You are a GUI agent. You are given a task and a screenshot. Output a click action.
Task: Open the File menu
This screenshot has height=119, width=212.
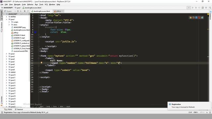tap(2, 4)
